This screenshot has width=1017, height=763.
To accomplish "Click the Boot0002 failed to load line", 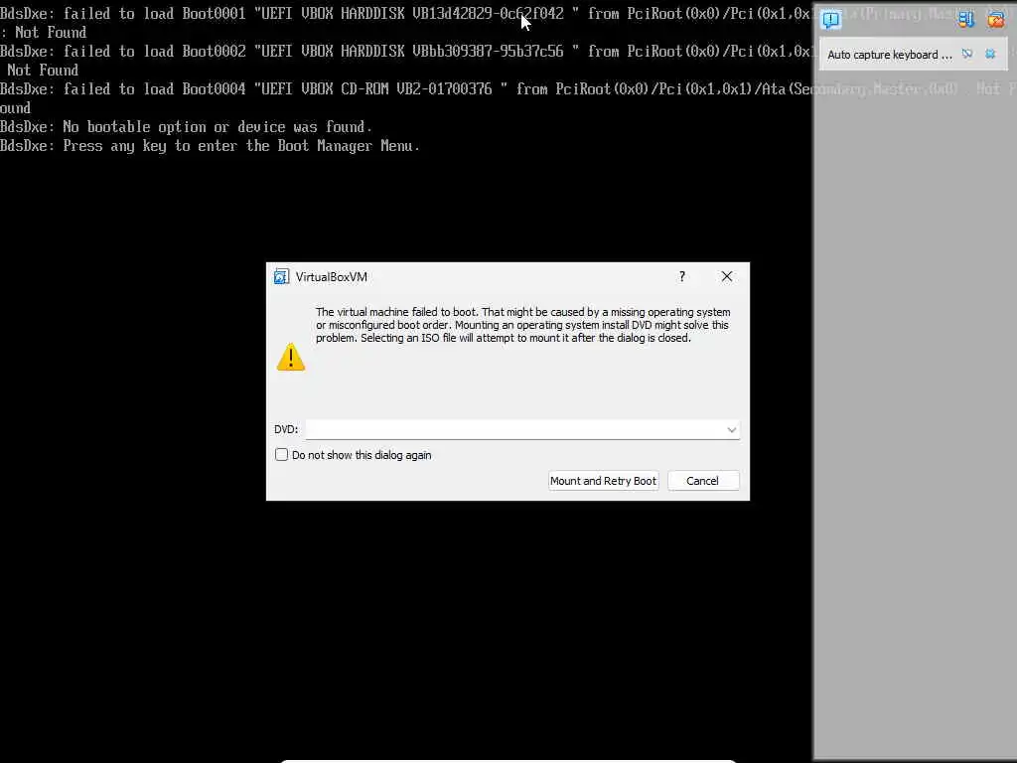I will coord(405,52).
